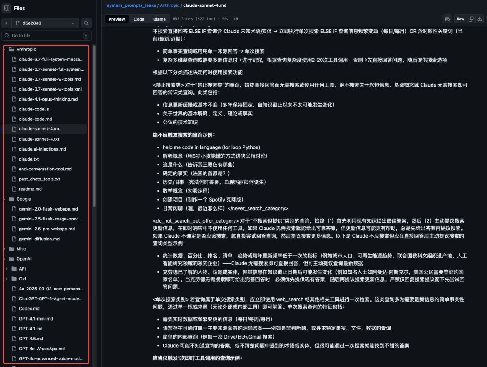Image resolution: width=487 pixels, height=367 pixels.
Task: Click the OpenAI folder icon
Action: click(x=12, y=259)
